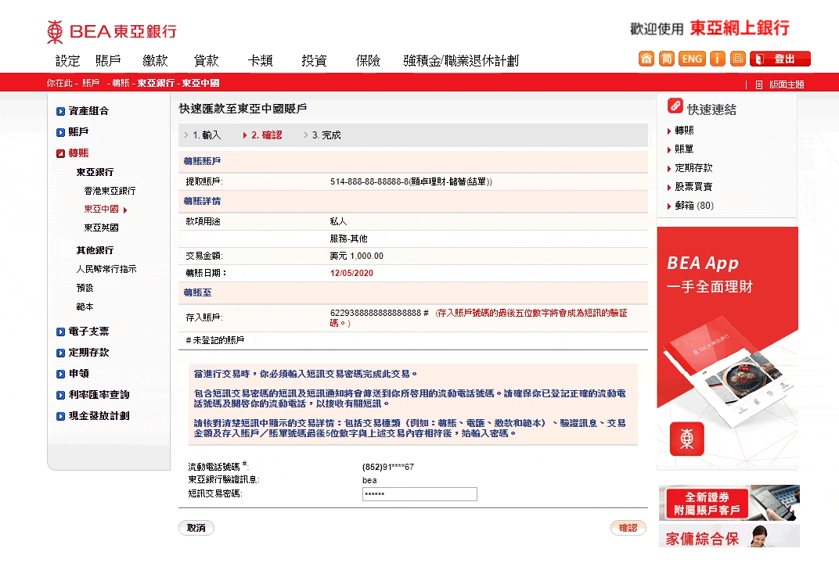Open 強積金/職業退休計劃 top menu

click(461, 61)
